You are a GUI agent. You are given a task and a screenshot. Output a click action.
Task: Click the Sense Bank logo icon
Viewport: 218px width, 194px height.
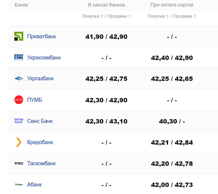point(19,121)
